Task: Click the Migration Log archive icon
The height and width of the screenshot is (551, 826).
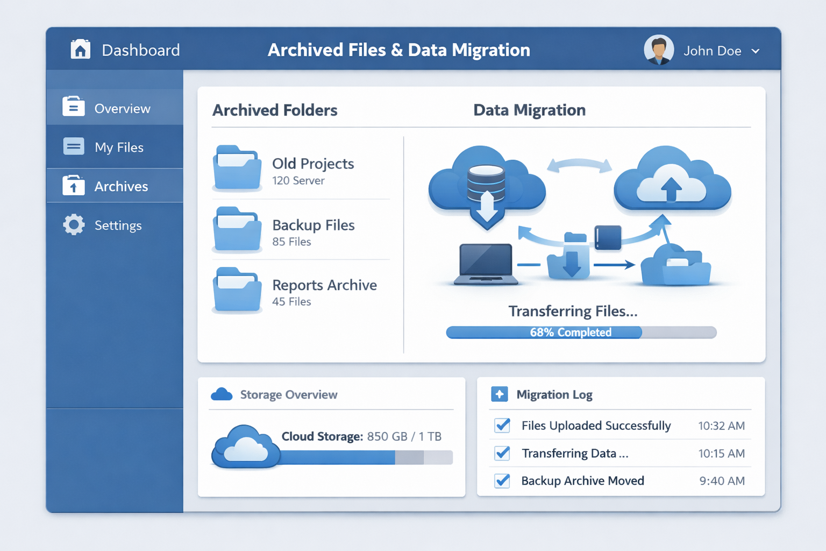Action: [x=500, y=394]
